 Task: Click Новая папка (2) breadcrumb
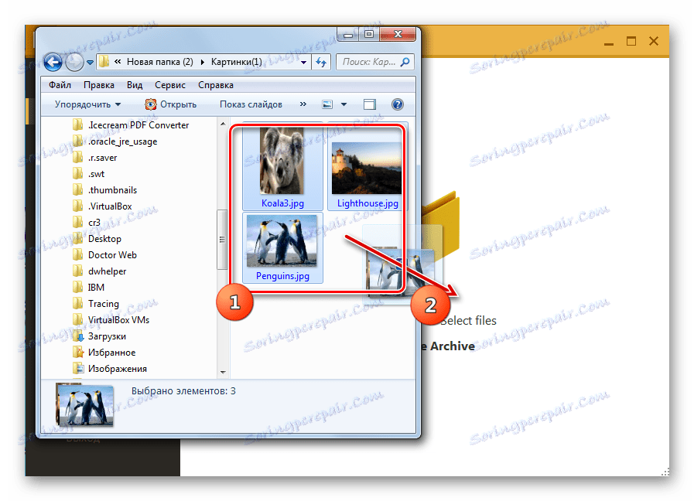pos(160,62)
